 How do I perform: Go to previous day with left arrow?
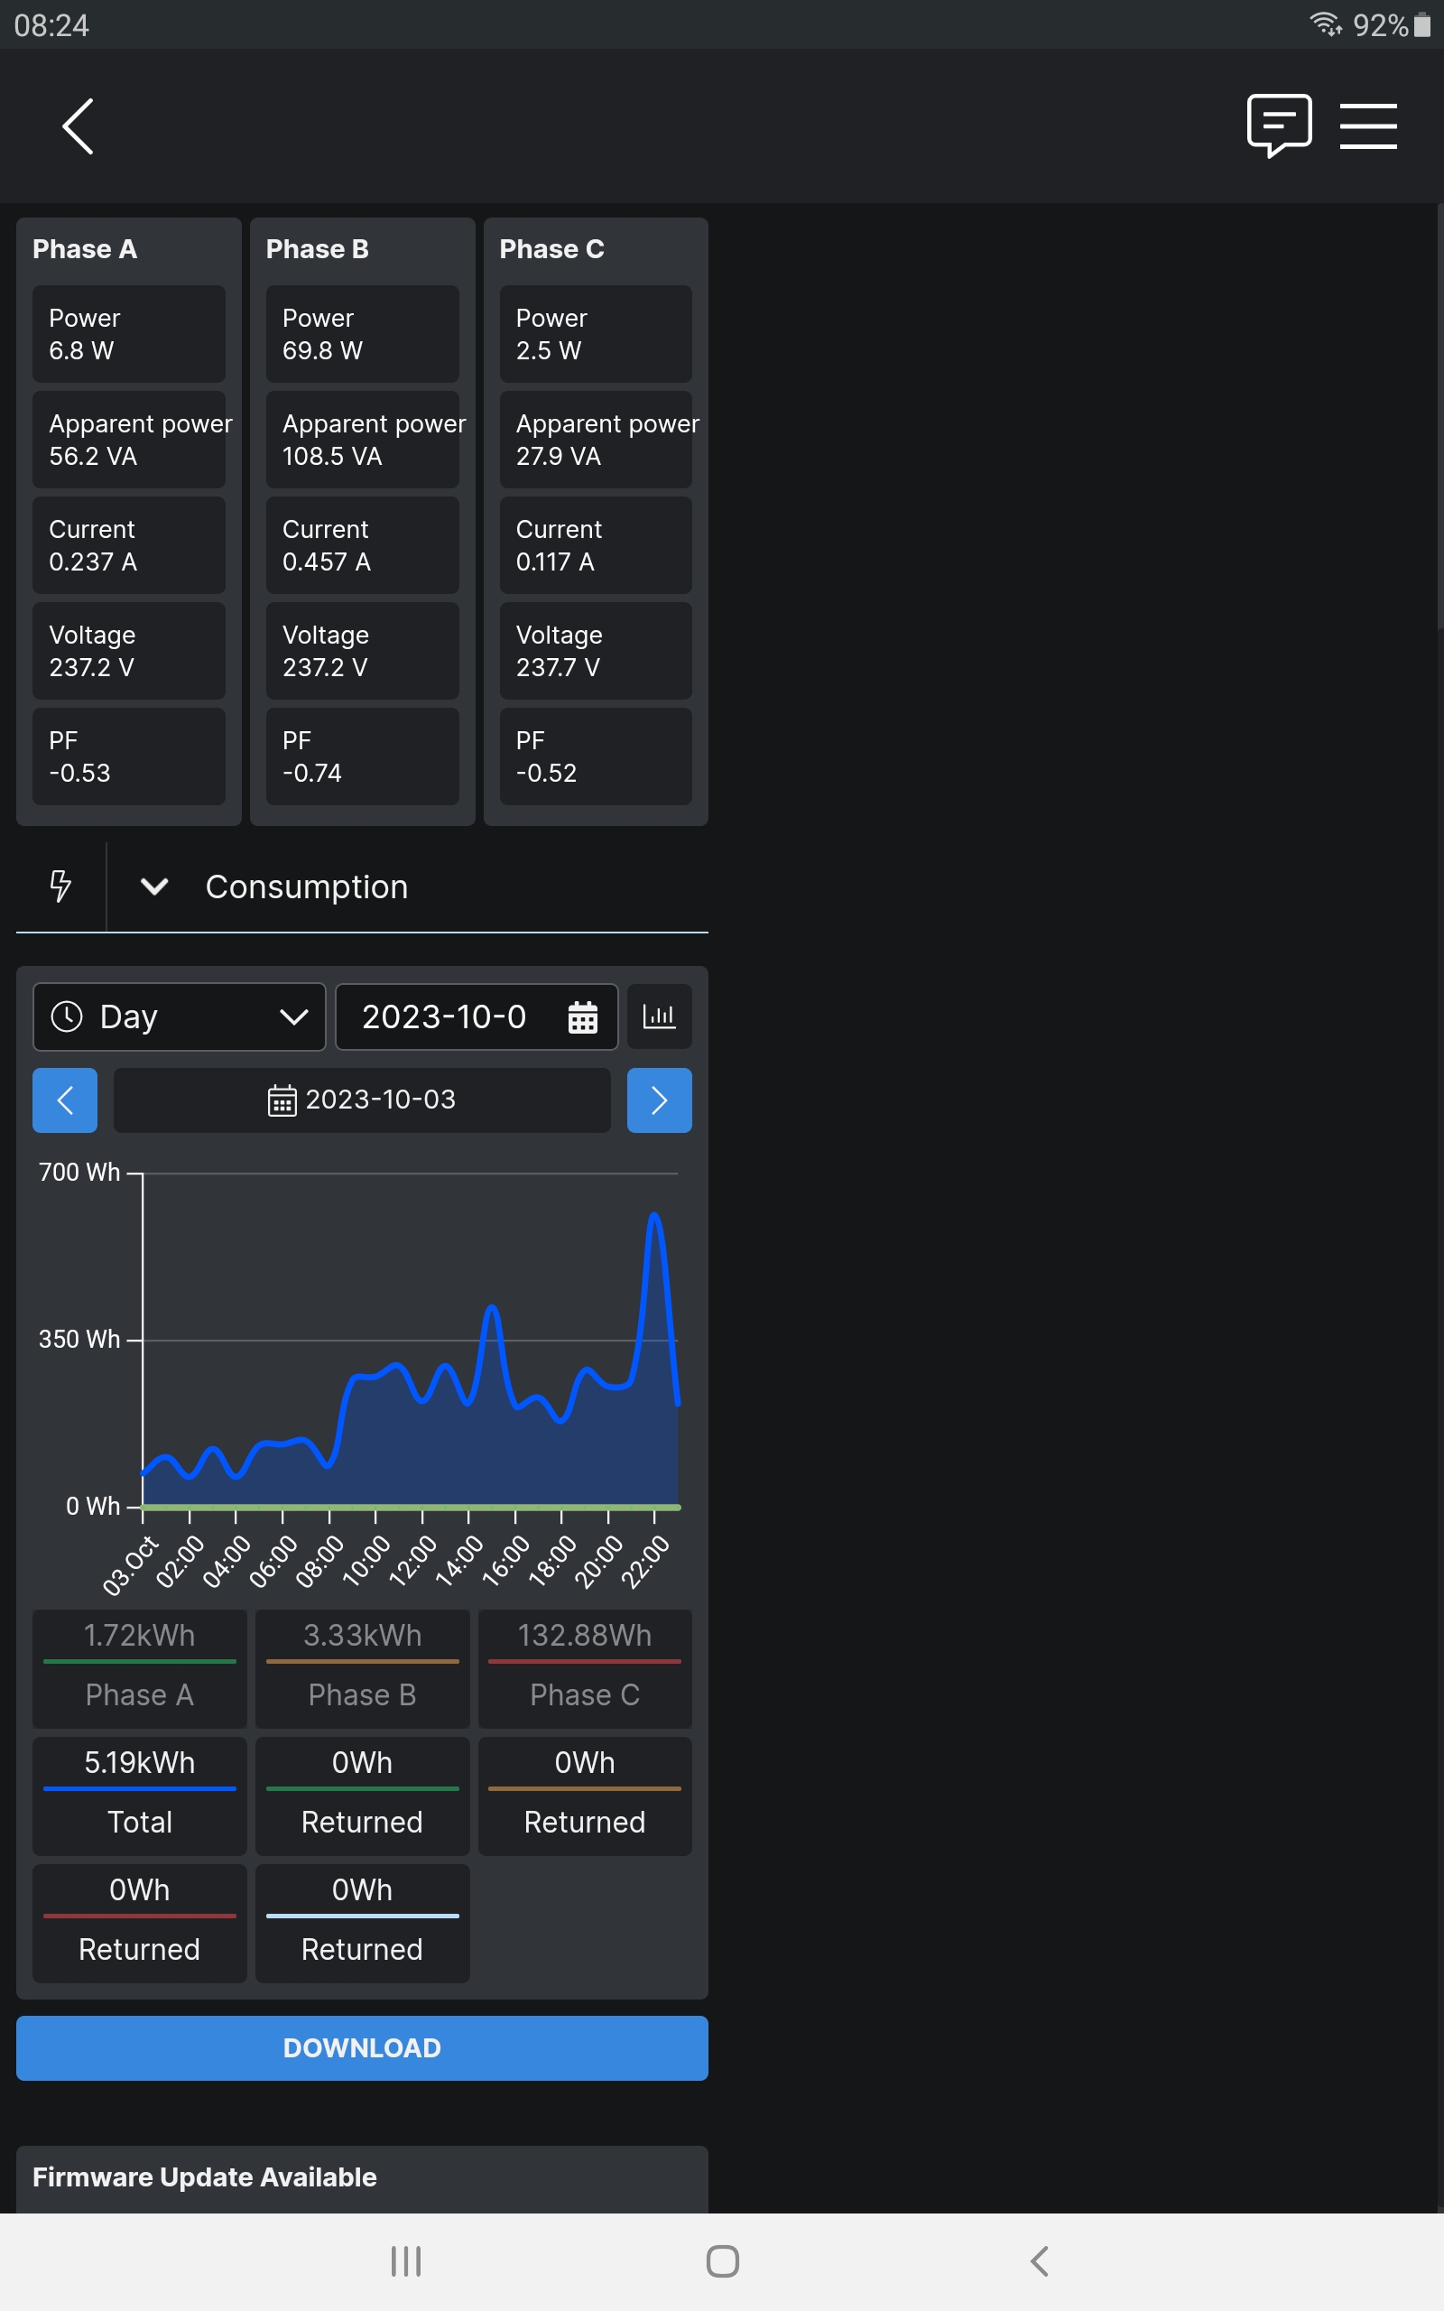(x=65, y=1100)
